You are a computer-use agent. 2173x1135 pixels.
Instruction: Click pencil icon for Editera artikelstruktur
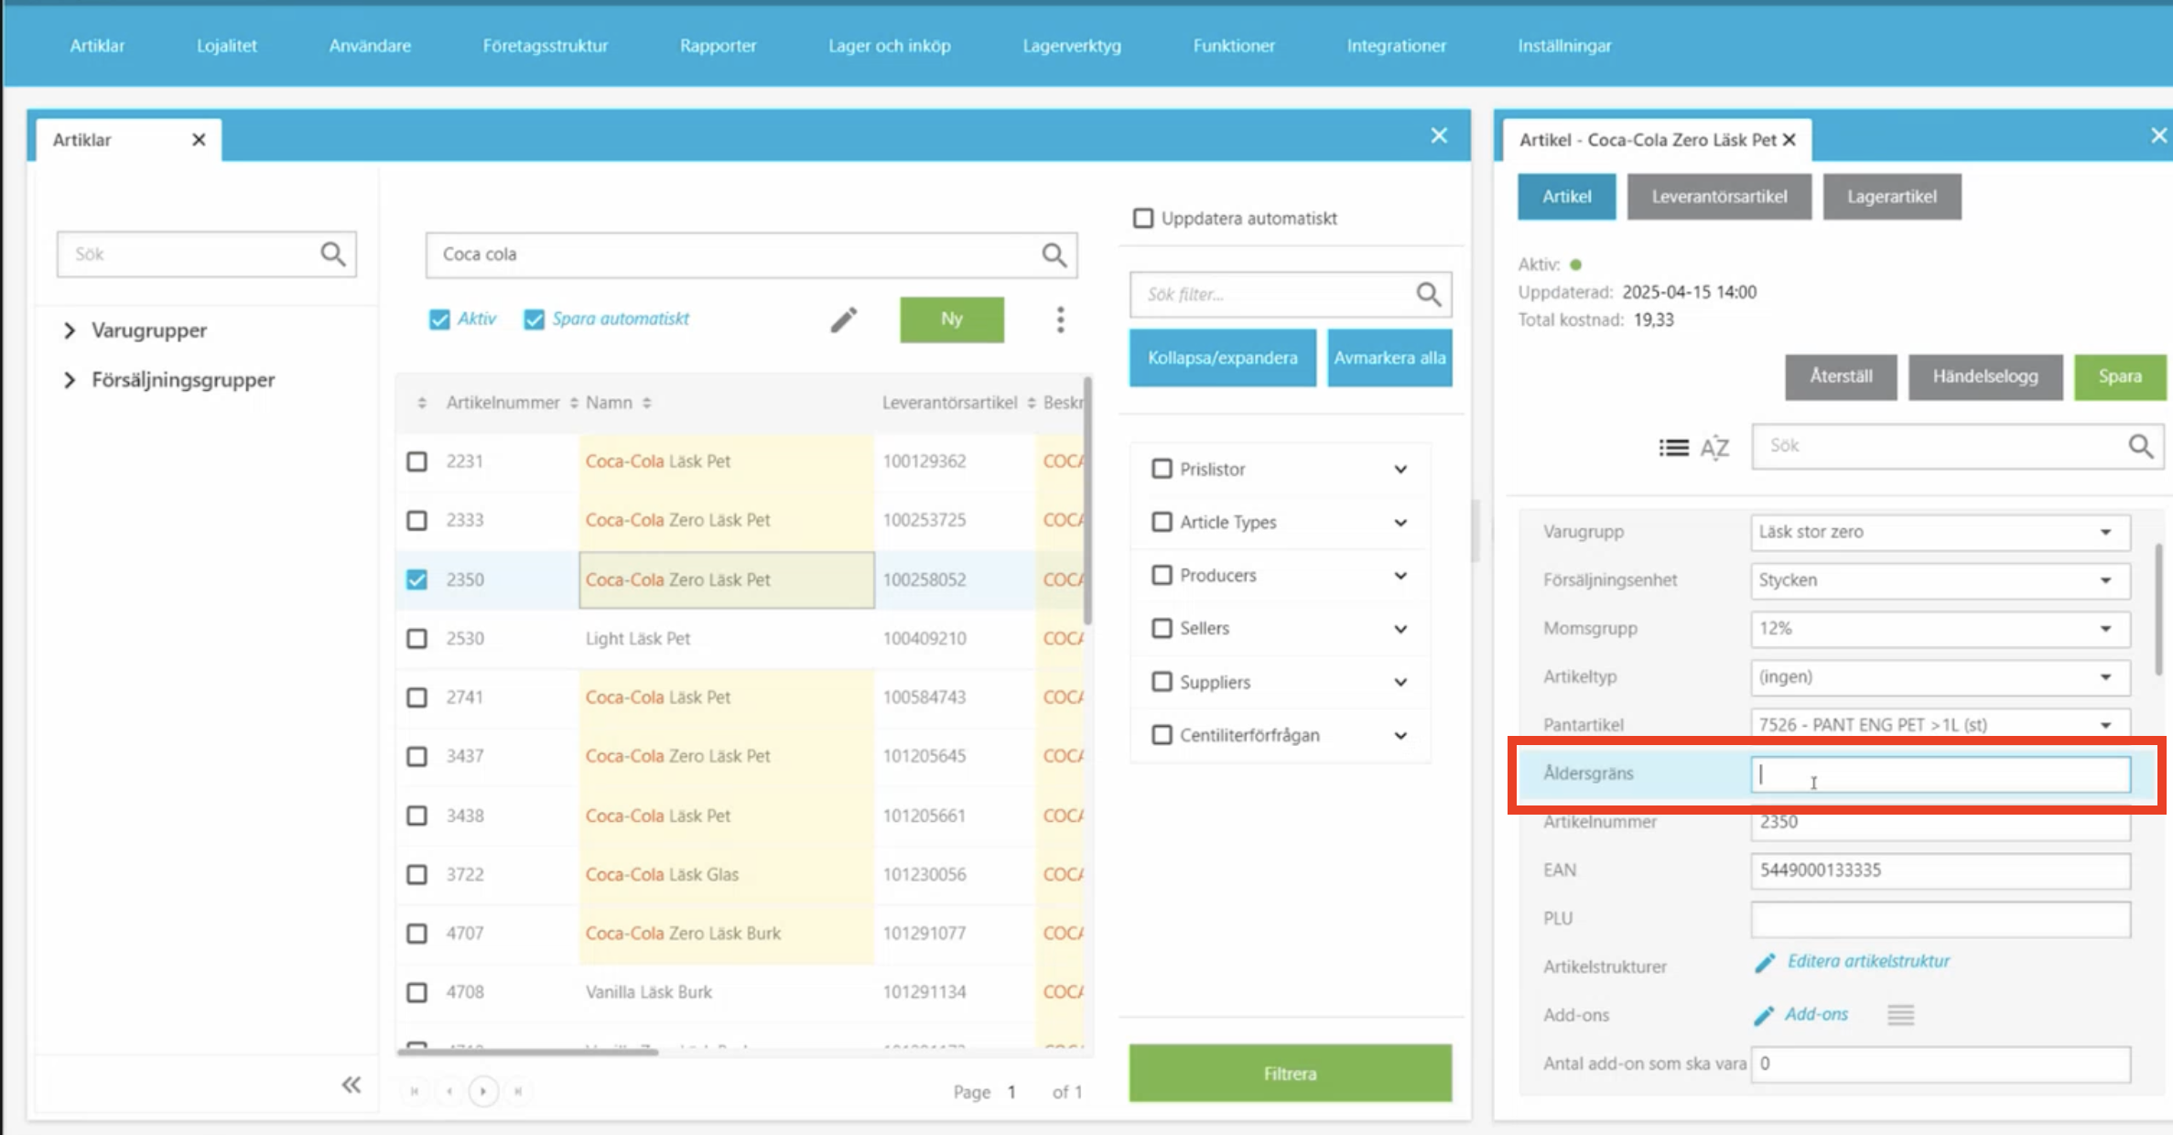[1765, 962]
